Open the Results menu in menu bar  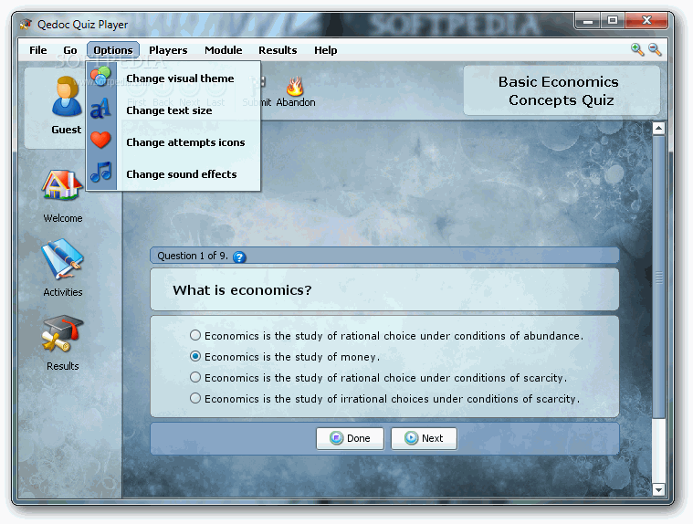pos(278,50)
